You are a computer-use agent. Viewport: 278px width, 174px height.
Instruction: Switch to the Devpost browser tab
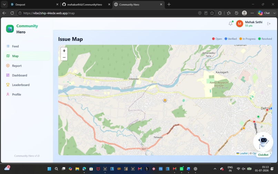(x=34, y=4)
